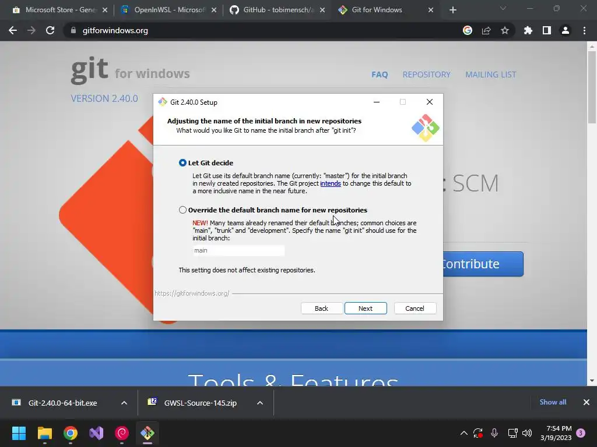Viewport: 597px width, 447px height.
Task: Click the Google icon in address bar
Action: [x=468, y=30]
